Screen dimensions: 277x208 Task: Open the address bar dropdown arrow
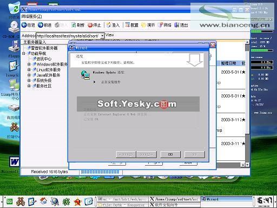pos(102,36)
